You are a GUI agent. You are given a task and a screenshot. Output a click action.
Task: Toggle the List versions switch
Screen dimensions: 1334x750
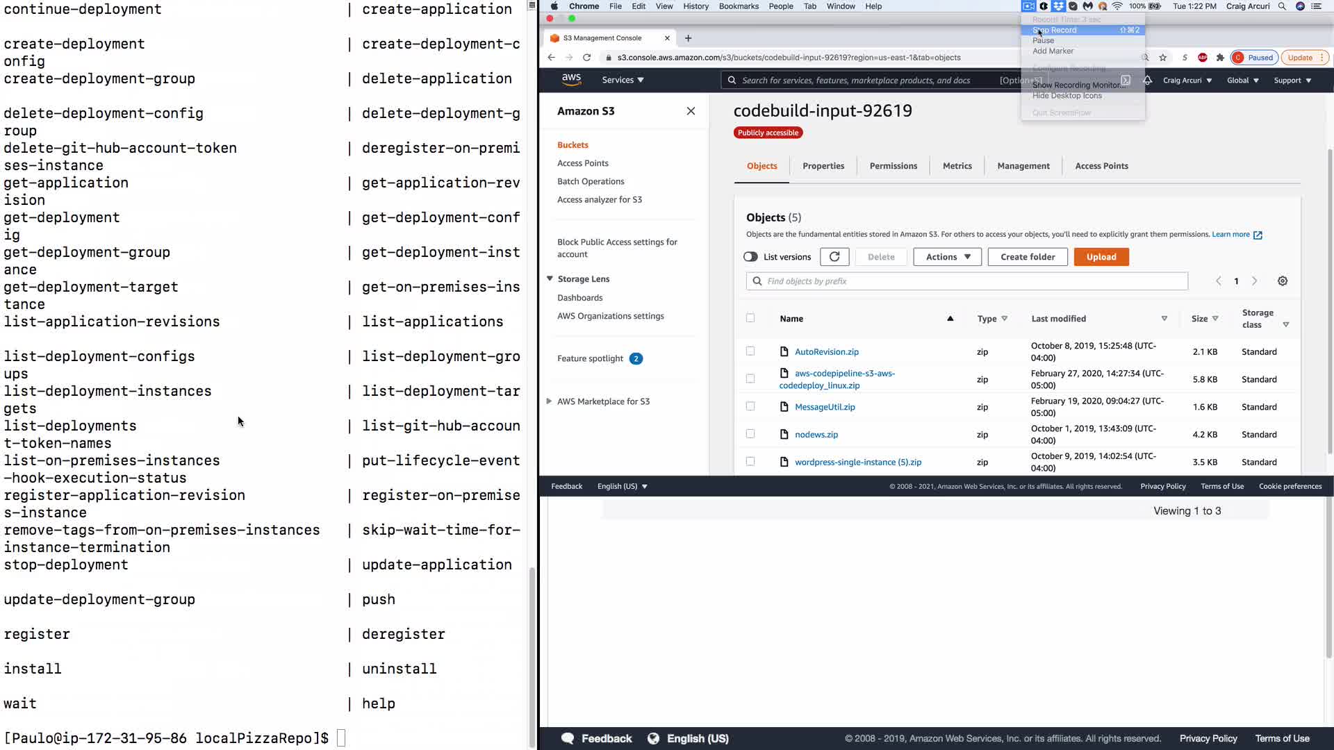click(750, 257)
